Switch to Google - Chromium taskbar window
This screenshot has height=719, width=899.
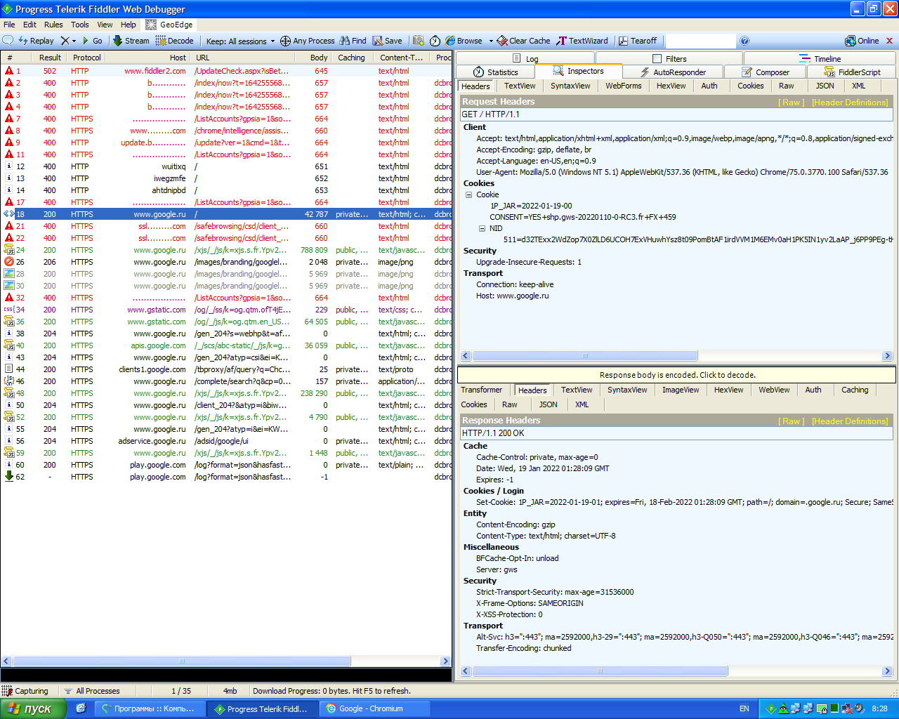(x=375, y=708)
